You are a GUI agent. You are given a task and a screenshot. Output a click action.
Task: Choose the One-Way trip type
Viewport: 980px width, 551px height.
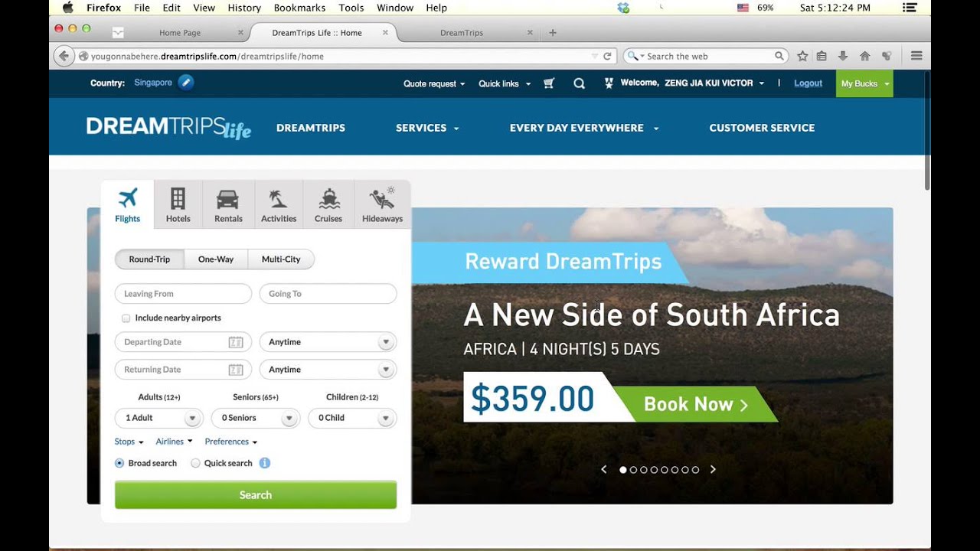pos(216,259)
